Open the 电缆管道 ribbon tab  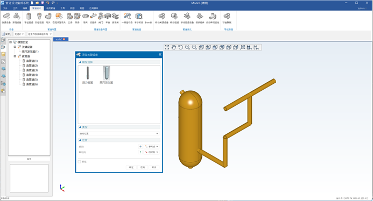[51, 8]
